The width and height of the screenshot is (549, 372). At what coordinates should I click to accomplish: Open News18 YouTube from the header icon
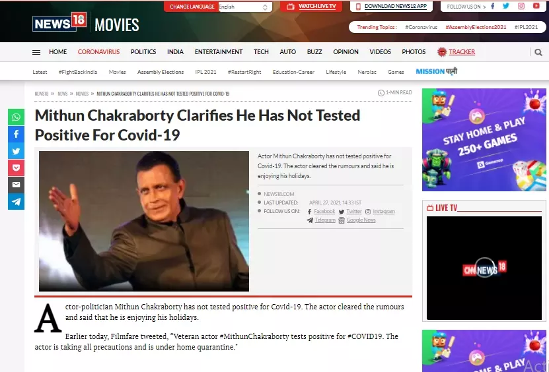(536, 6)
